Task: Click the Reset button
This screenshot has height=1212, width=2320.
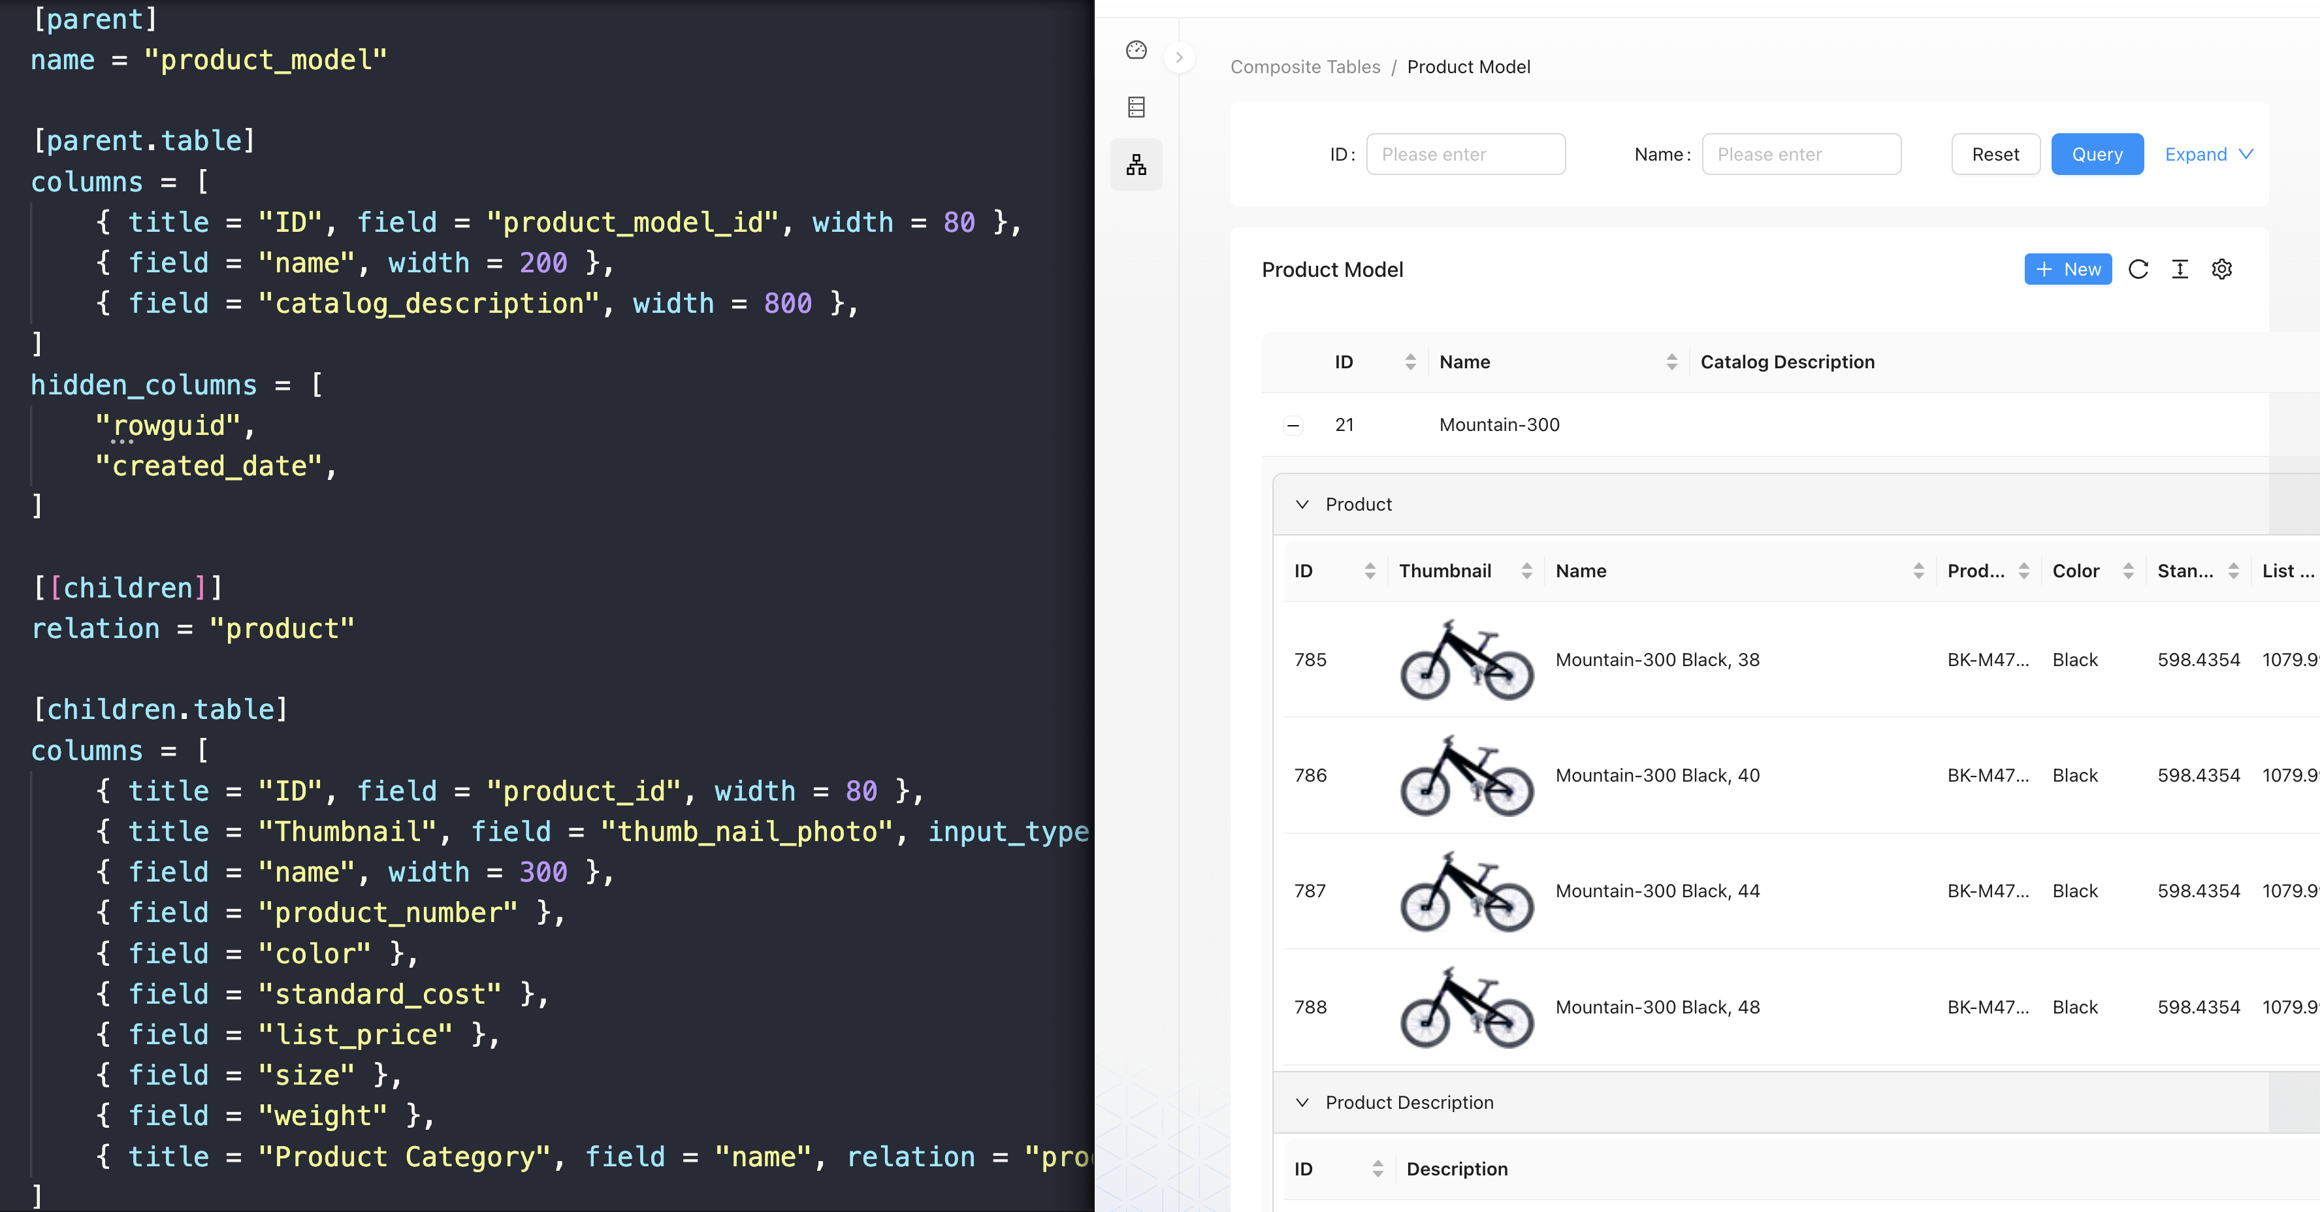Action: point(1995,154)
